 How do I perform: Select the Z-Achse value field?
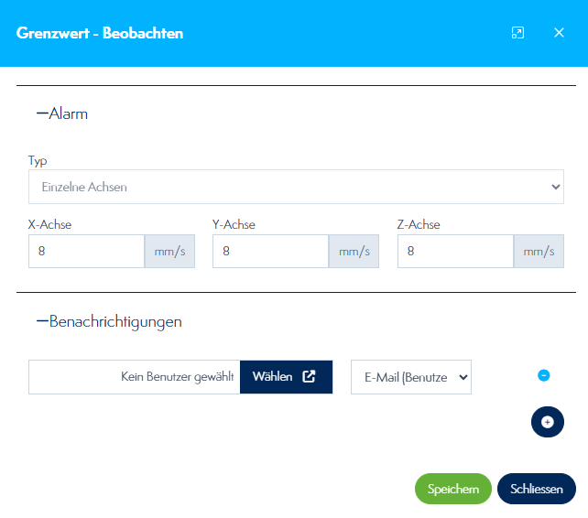(455, 251)
